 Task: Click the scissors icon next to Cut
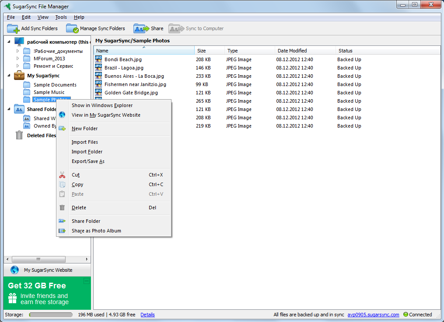62,175
